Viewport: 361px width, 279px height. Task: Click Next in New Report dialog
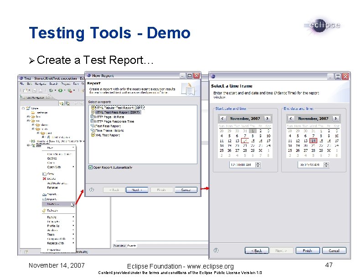(137, 190)
